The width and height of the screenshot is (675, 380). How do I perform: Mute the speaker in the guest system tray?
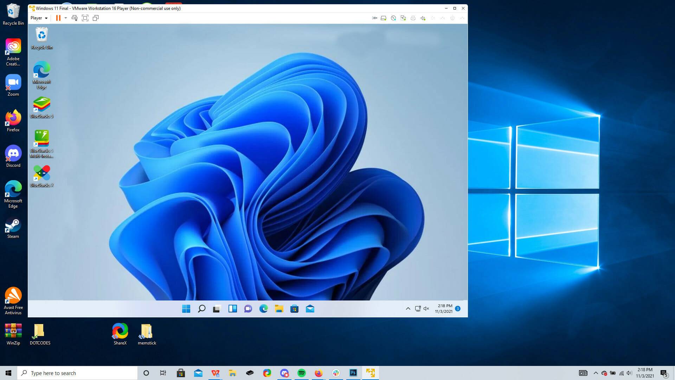point(426,309)
